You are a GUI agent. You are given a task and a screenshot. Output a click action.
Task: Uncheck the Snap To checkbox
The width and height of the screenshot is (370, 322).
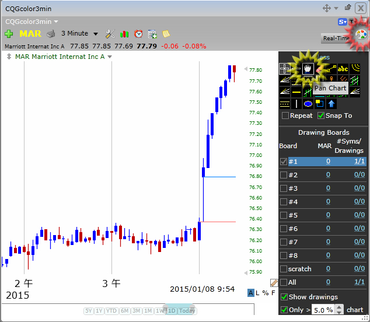pos(321,116)
